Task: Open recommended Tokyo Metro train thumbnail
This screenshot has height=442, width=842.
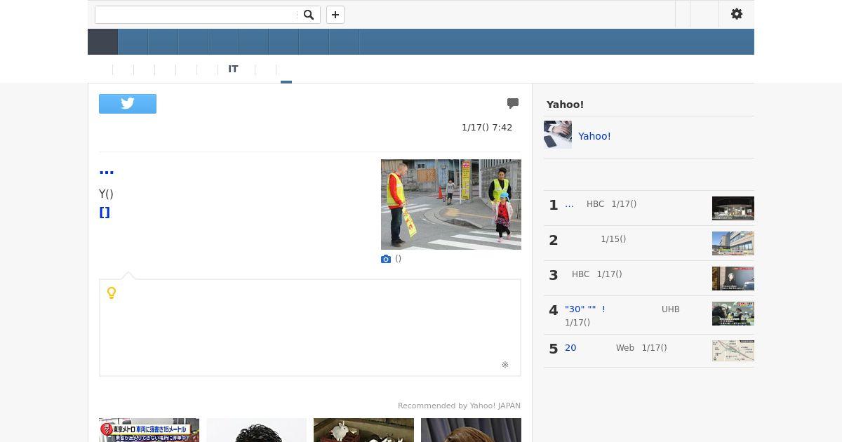Action: click(x=149, y=430)
